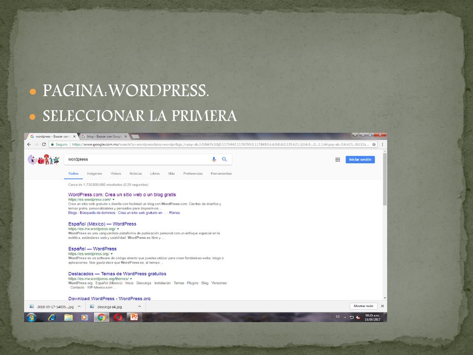
Task: Expand dropdown arrow beside es-mx.wordpress.org URL
Action: [x=118, y=229]
